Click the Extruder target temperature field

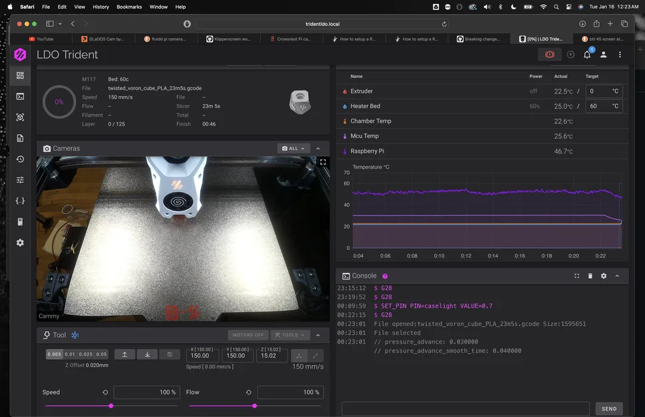click(x=604, y=91)
